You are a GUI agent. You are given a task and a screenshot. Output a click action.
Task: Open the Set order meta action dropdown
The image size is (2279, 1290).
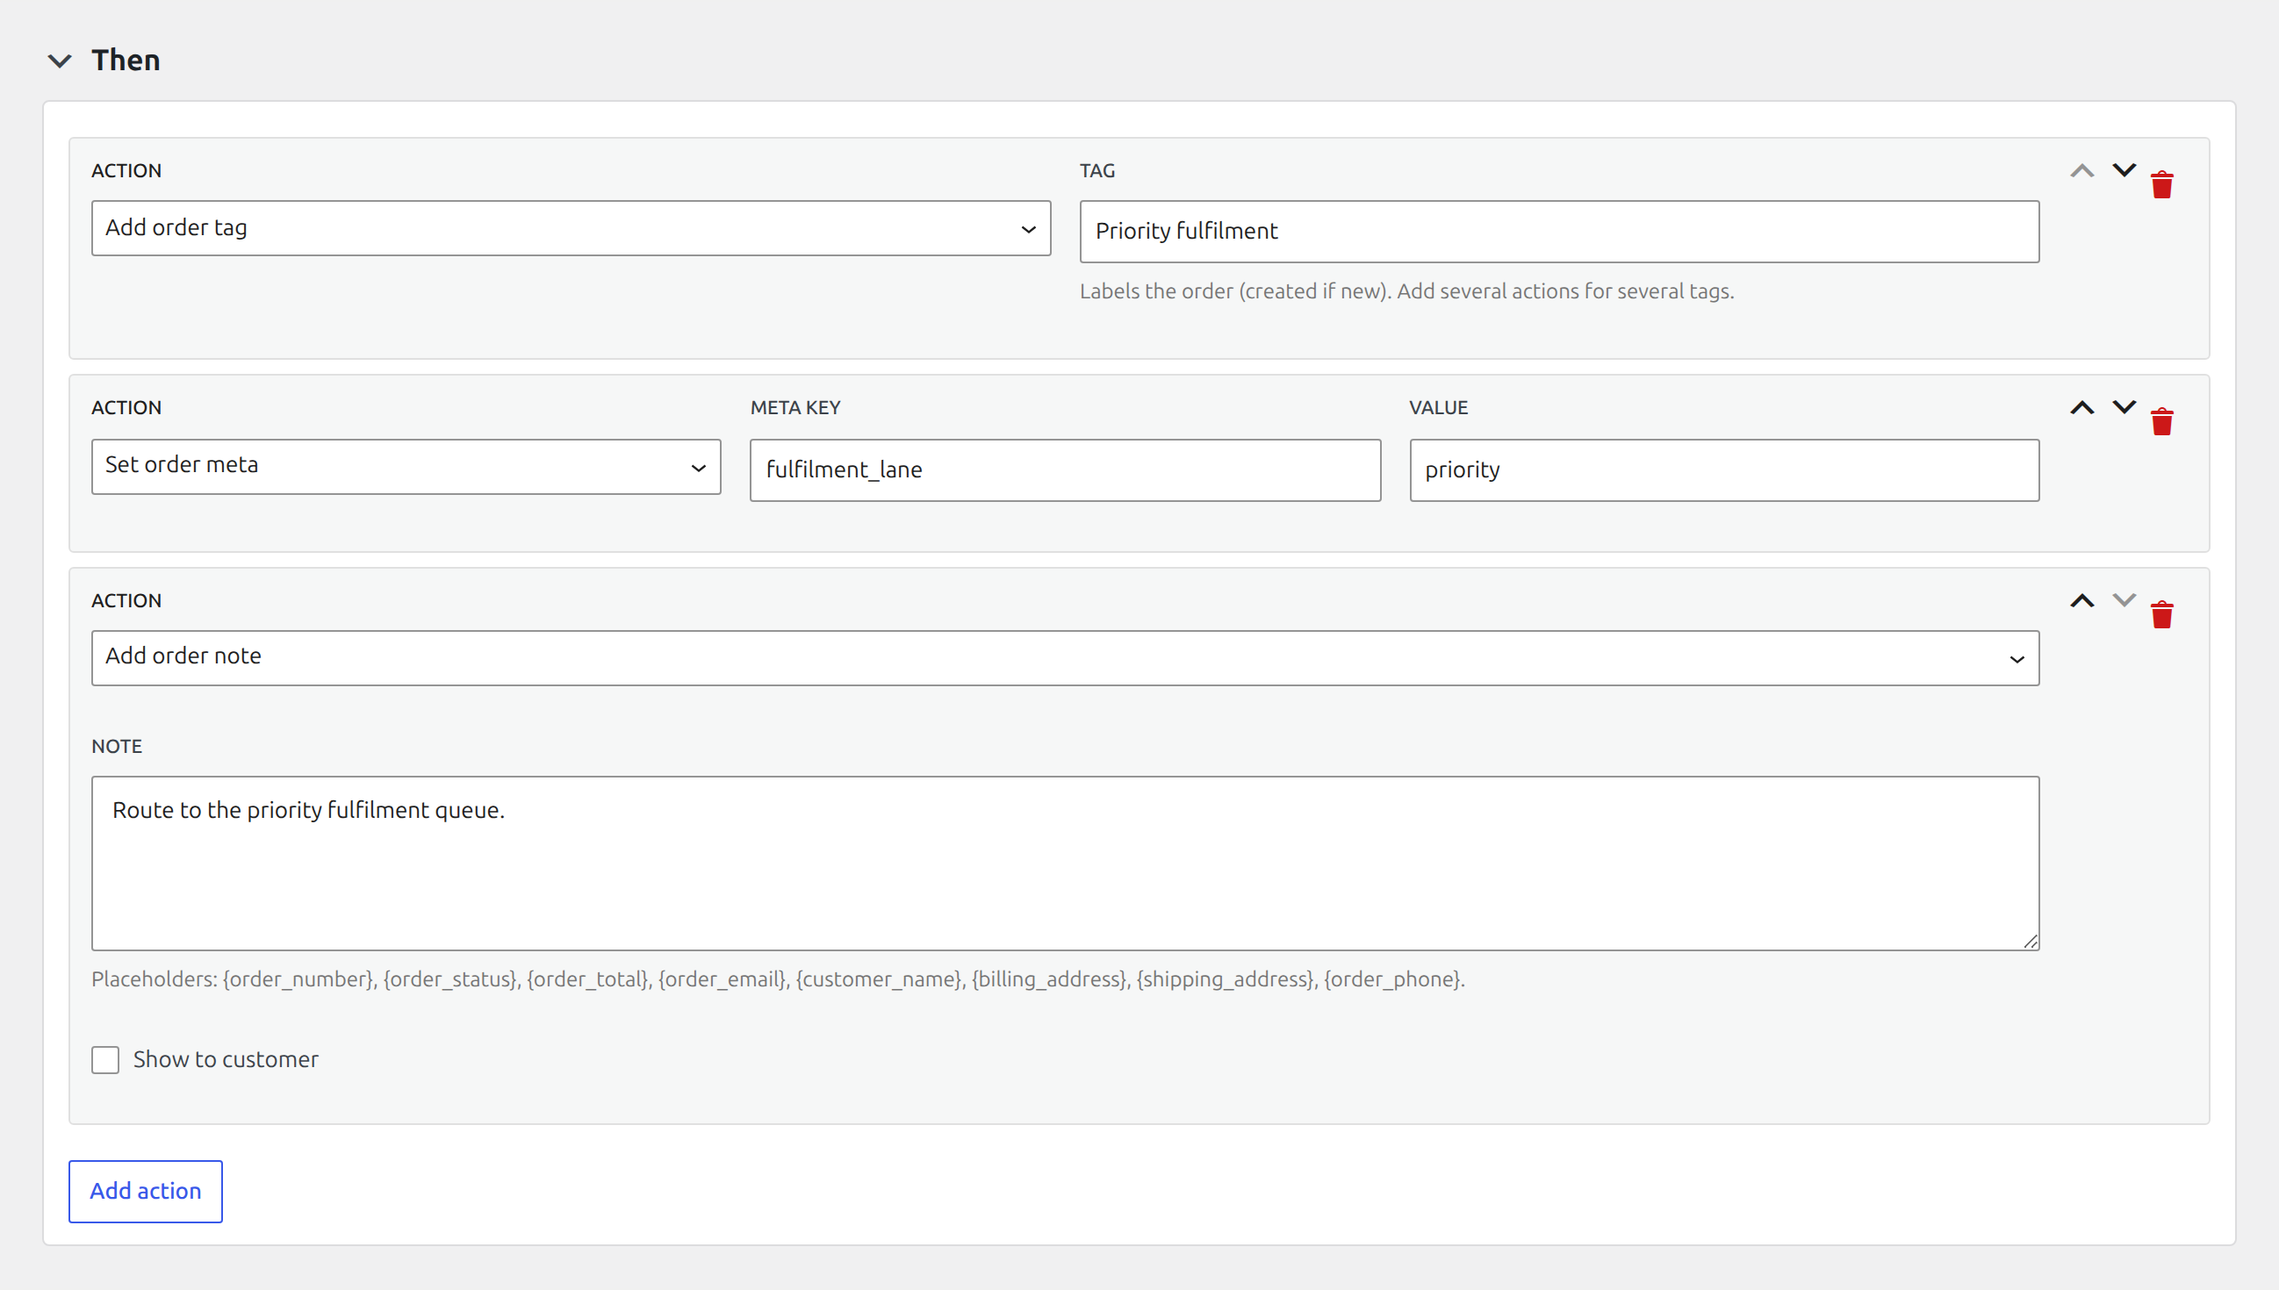406,466
